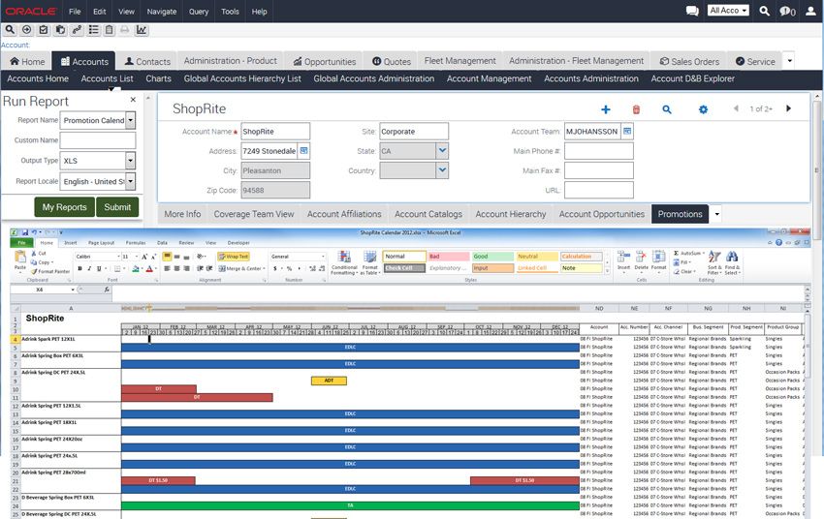Expand State dropdown

pyautogui.click(x=442, y=151)
